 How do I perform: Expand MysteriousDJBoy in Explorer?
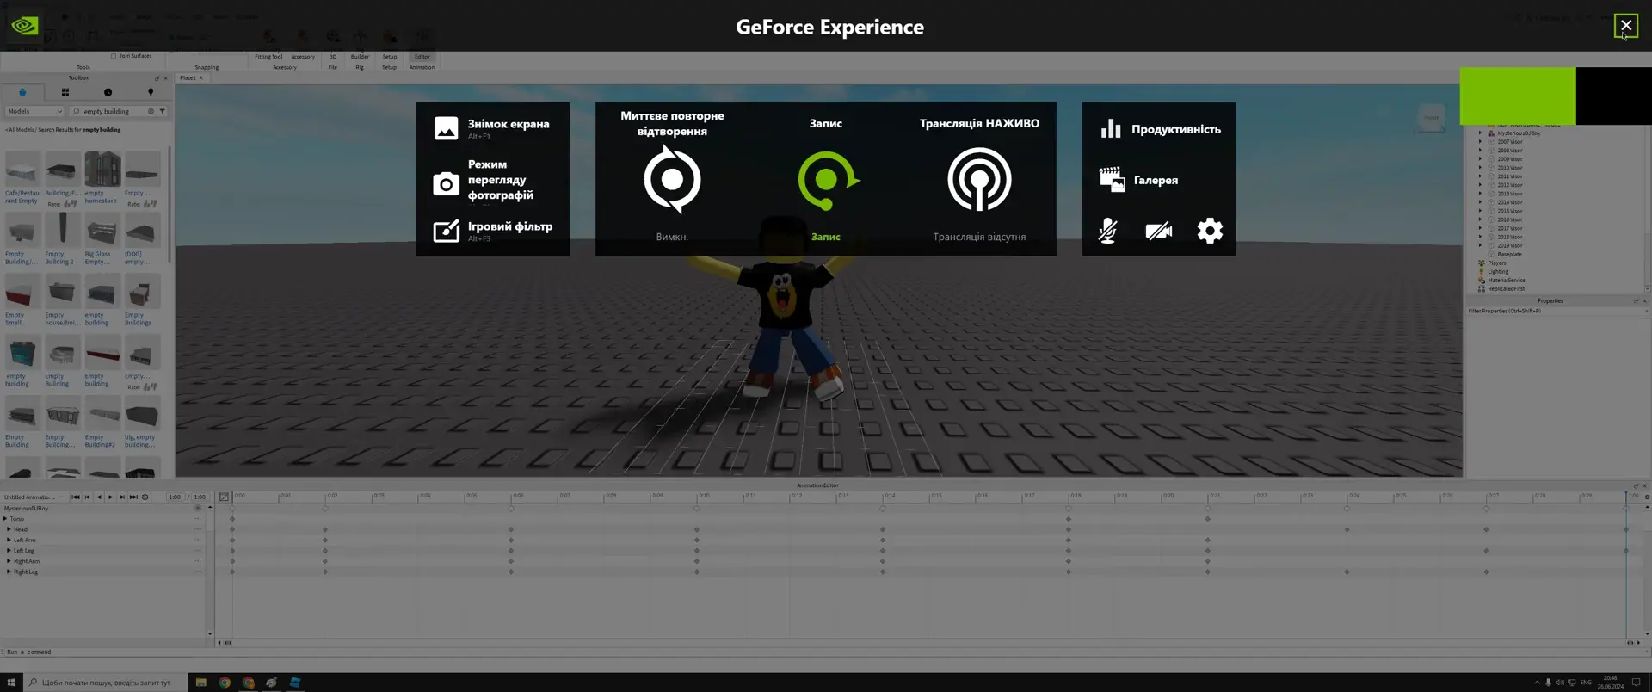(1480, 133)
